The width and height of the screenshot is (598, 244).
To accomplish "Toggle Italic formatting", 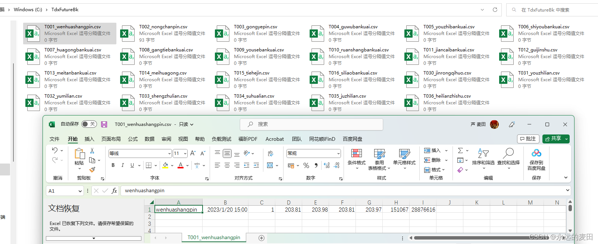I will tap(122, 165).
